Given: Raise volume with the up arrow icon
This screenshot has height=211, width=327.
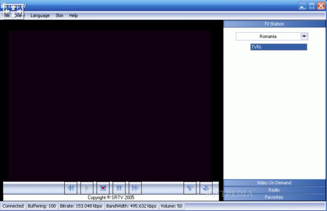Looking at the screenshot, I should tap(190, 188).
